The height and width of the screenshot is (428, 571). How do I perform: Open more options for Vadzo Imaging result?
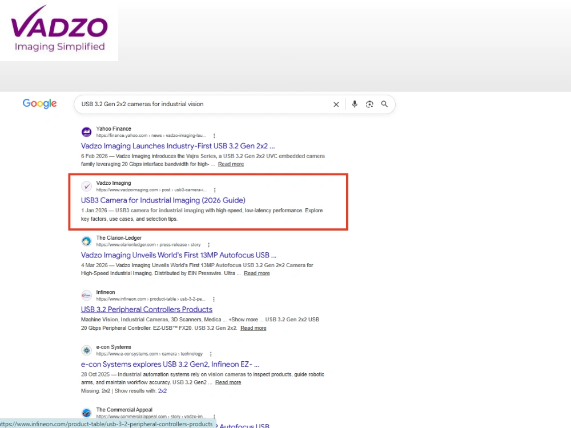[215, 190]
